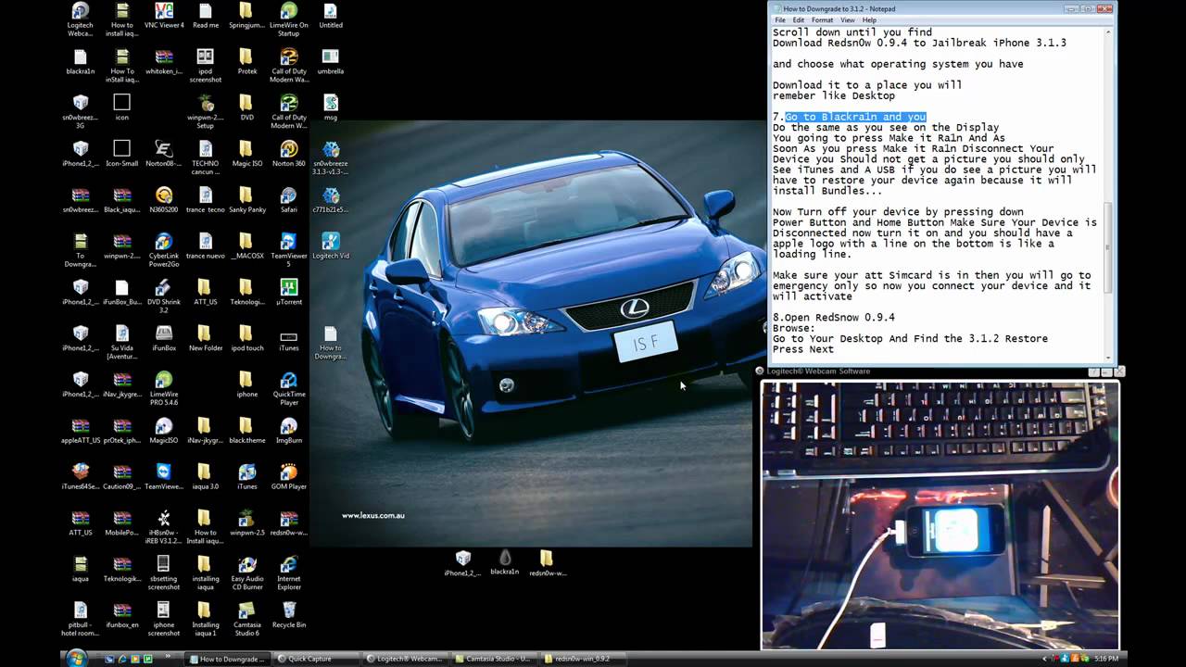The width and height of the screenshot is (1186, 667).
Task: Open the Edit menu in Notepad
Action: point(799,19)
